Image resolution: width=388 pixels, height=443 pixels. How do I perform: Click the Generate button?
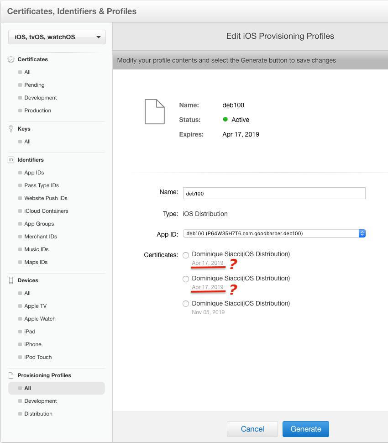[305, 429]
